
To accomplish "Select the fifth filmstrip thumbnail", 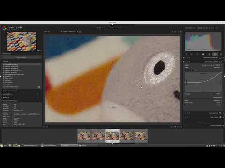I will pos(141,136).
